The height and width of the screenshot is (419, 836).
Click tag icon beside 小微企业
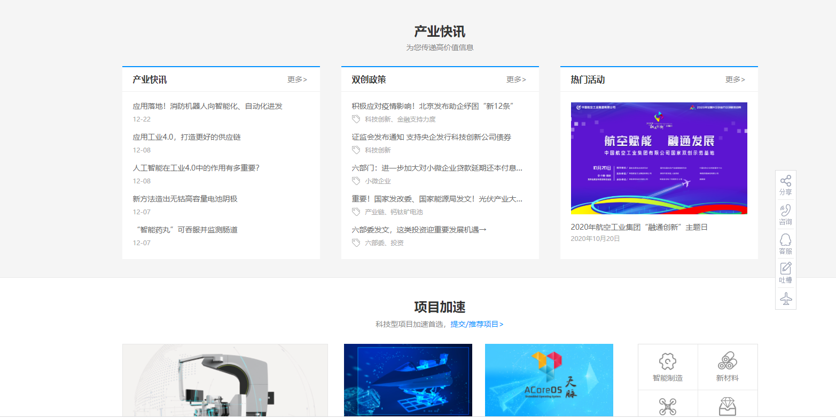click(356, 181)
